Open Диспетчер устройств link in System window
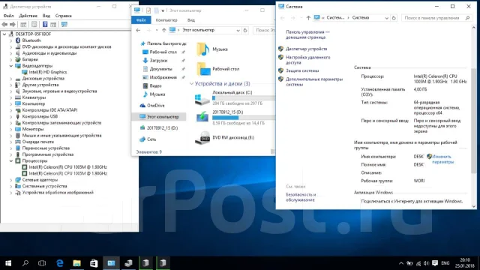This screenshot has height=270, width=480. [307, 49]
